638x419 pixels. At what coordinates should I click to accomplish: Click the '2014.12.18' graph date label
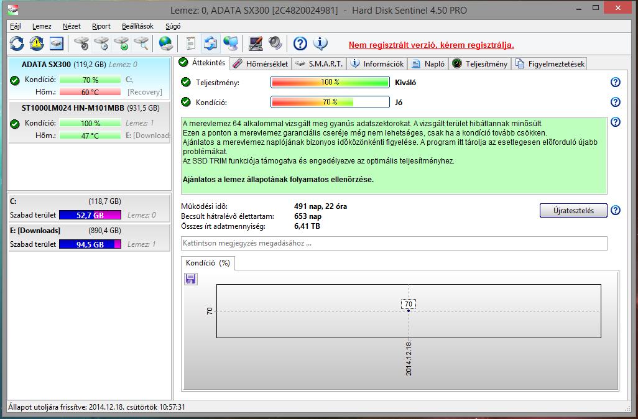pos(409,358)
